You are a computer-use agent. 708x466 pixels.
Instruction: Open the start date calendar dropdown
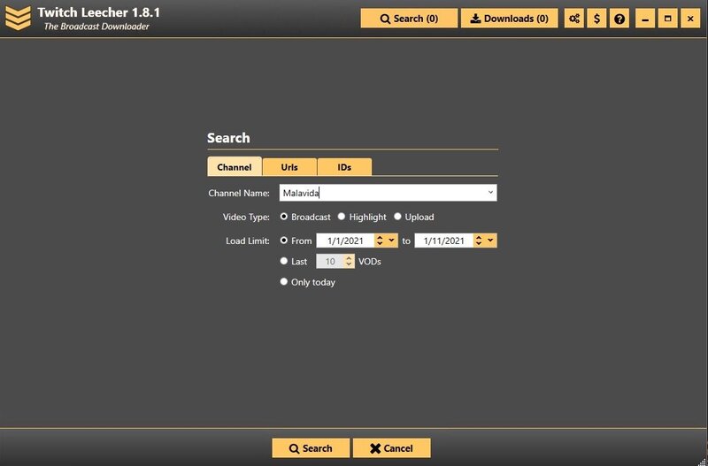click(x=391, y=241)
